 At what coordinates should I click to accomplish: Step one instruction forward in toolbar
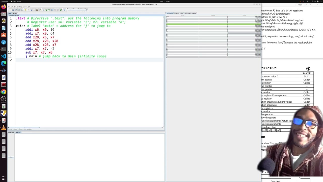49,10
